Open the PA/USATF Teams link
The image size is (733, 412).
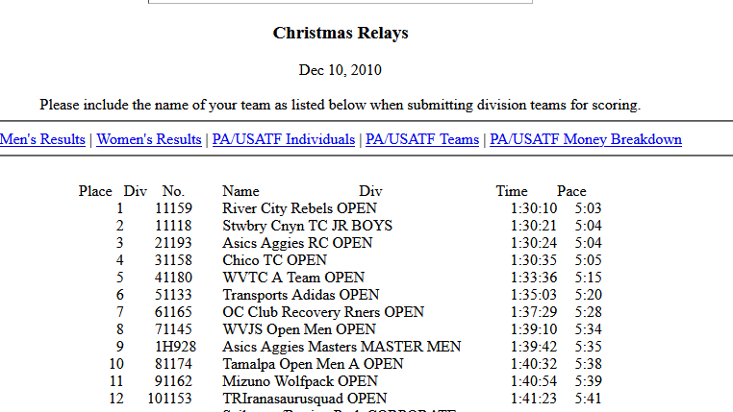422,139
